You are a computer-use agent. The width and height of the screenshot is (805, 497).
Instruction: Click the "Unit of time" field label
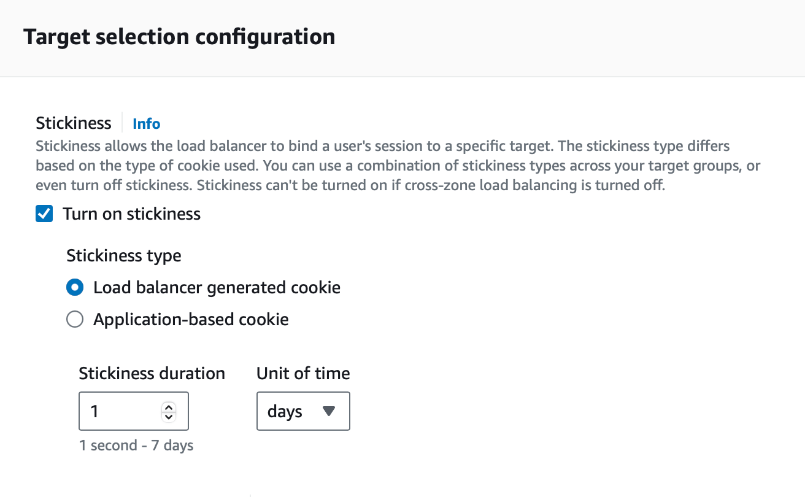click(303, 373)
